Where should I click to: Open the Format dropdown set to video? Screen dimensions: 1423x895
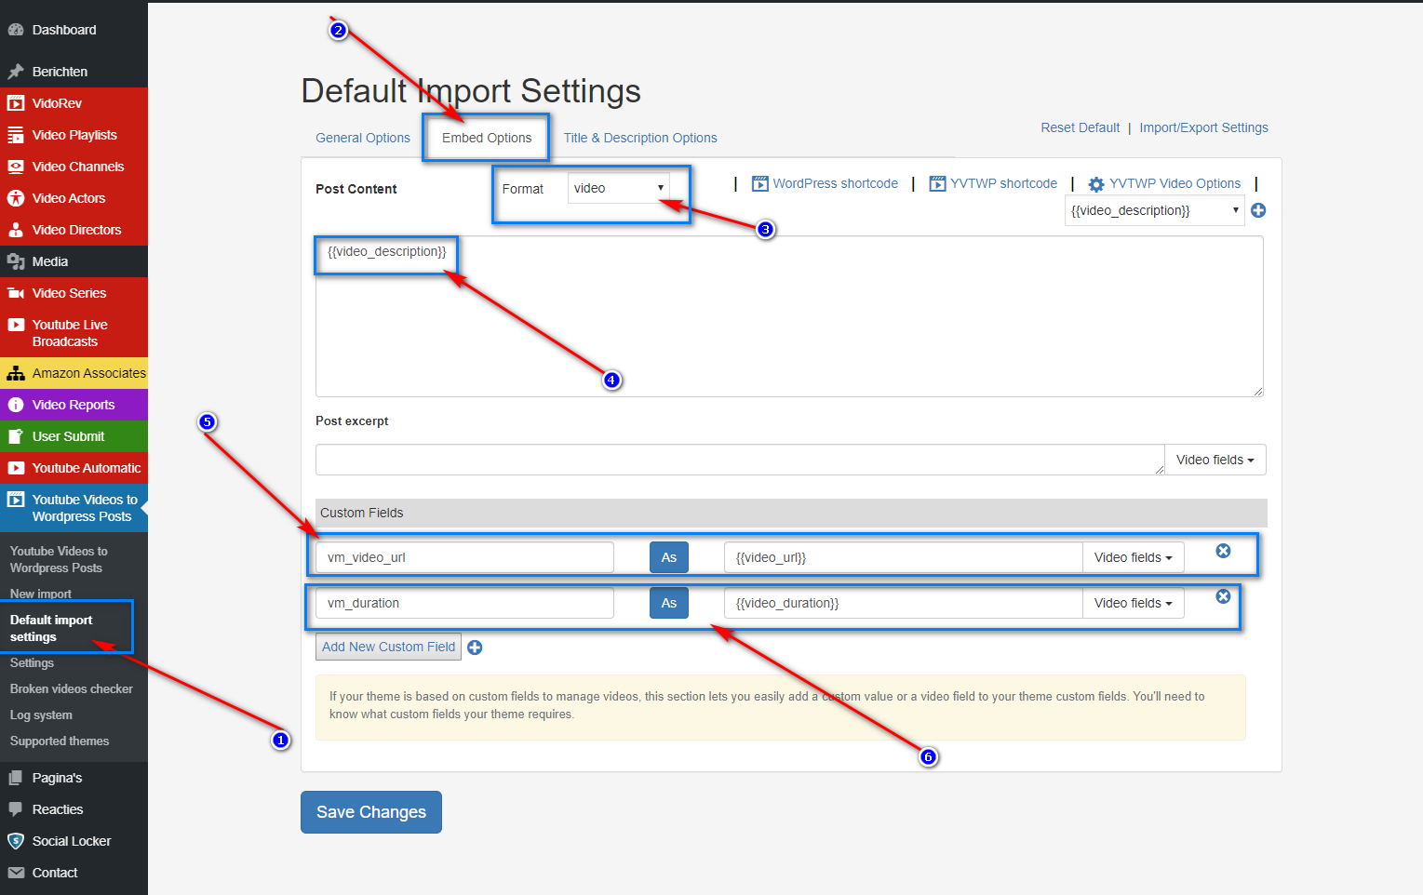coord(618,188)
